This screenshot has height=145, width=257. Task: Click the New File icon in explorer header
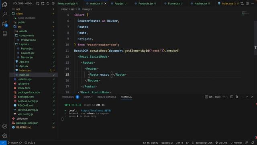click(38, 4)
